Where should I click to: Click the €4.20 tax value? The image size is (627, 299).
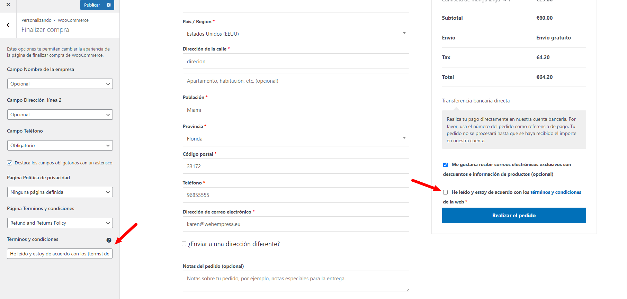coord(543,57)
